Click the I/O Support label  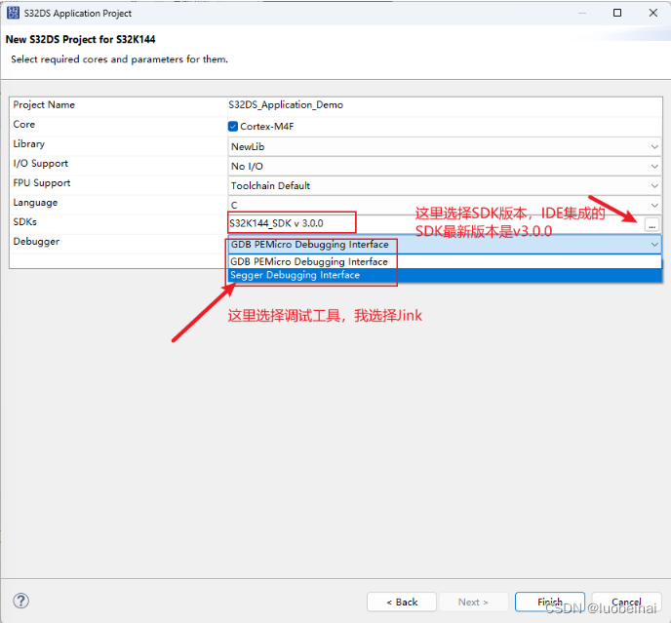click(40, 164)
